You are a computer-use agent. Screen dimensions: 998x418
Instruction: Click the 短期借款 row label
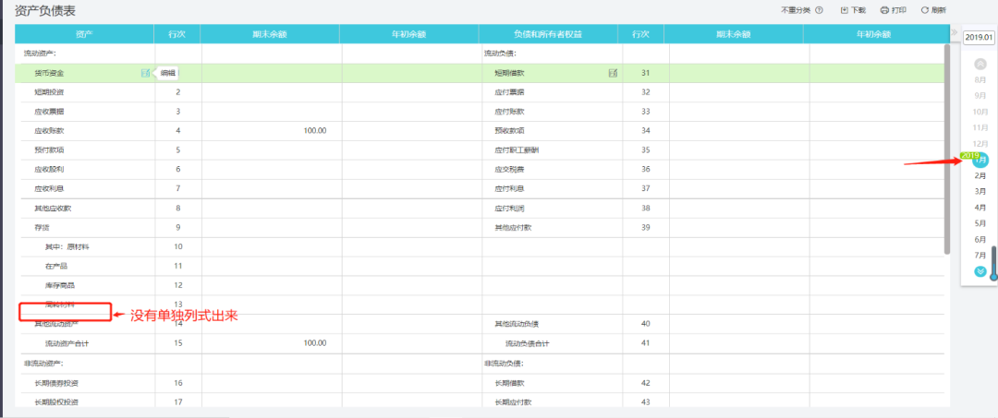pos(510,73)
